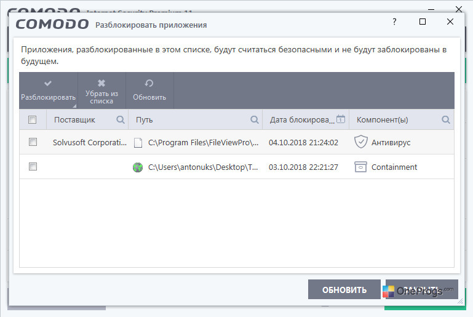
Task: Click the dialog resize grip corner
Action: [x=460, y=301]
